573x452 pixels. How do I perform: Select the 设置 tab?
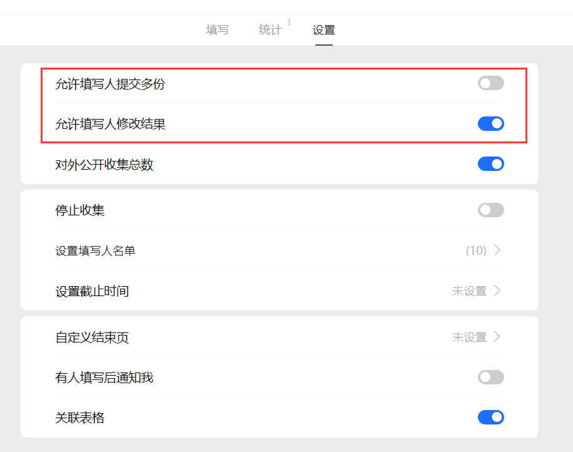(x=323, y=29)
